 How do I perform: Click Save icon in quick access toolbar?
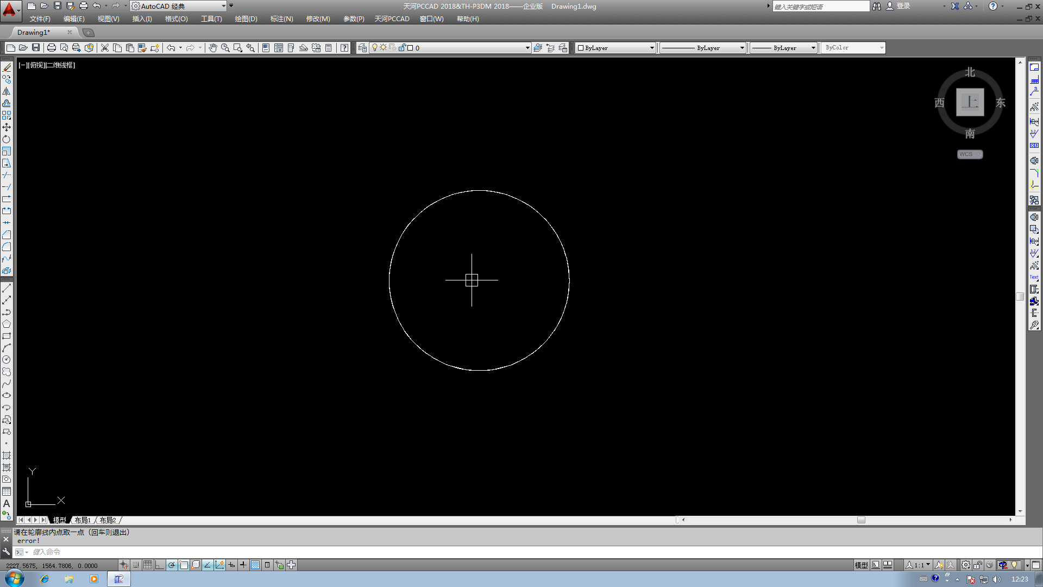click(58, 6)
